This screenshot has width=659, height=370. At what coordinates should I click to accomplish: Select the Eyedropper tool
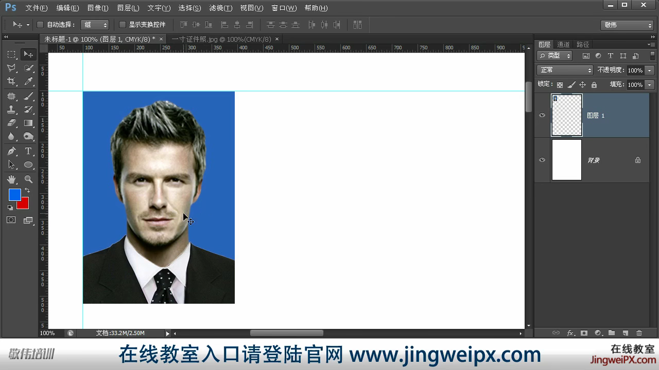pos(28,81)
